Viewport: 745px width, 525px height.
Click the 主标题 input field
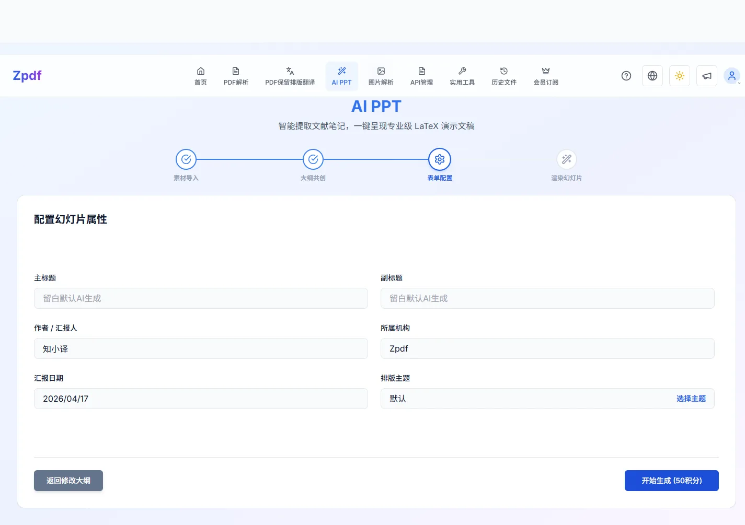tap(201, 298)
